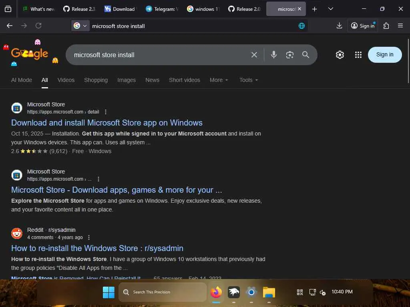Open Google quick settings gear
Viewport: 410px width, 307px height.
point(340,55)
